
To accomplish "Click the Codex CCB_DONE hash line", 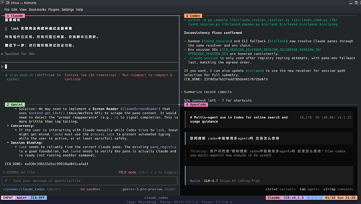I will [226, 79].
